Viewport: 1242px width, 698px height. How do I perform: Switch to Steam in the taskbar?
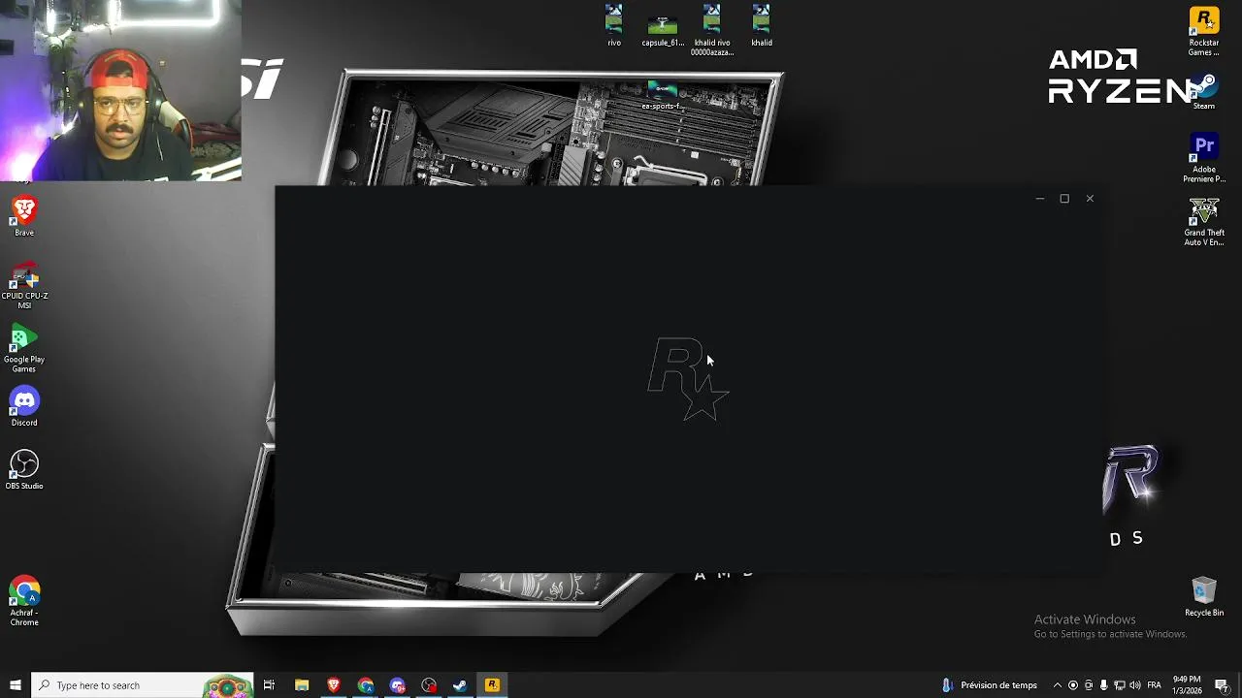pos(460,685)
